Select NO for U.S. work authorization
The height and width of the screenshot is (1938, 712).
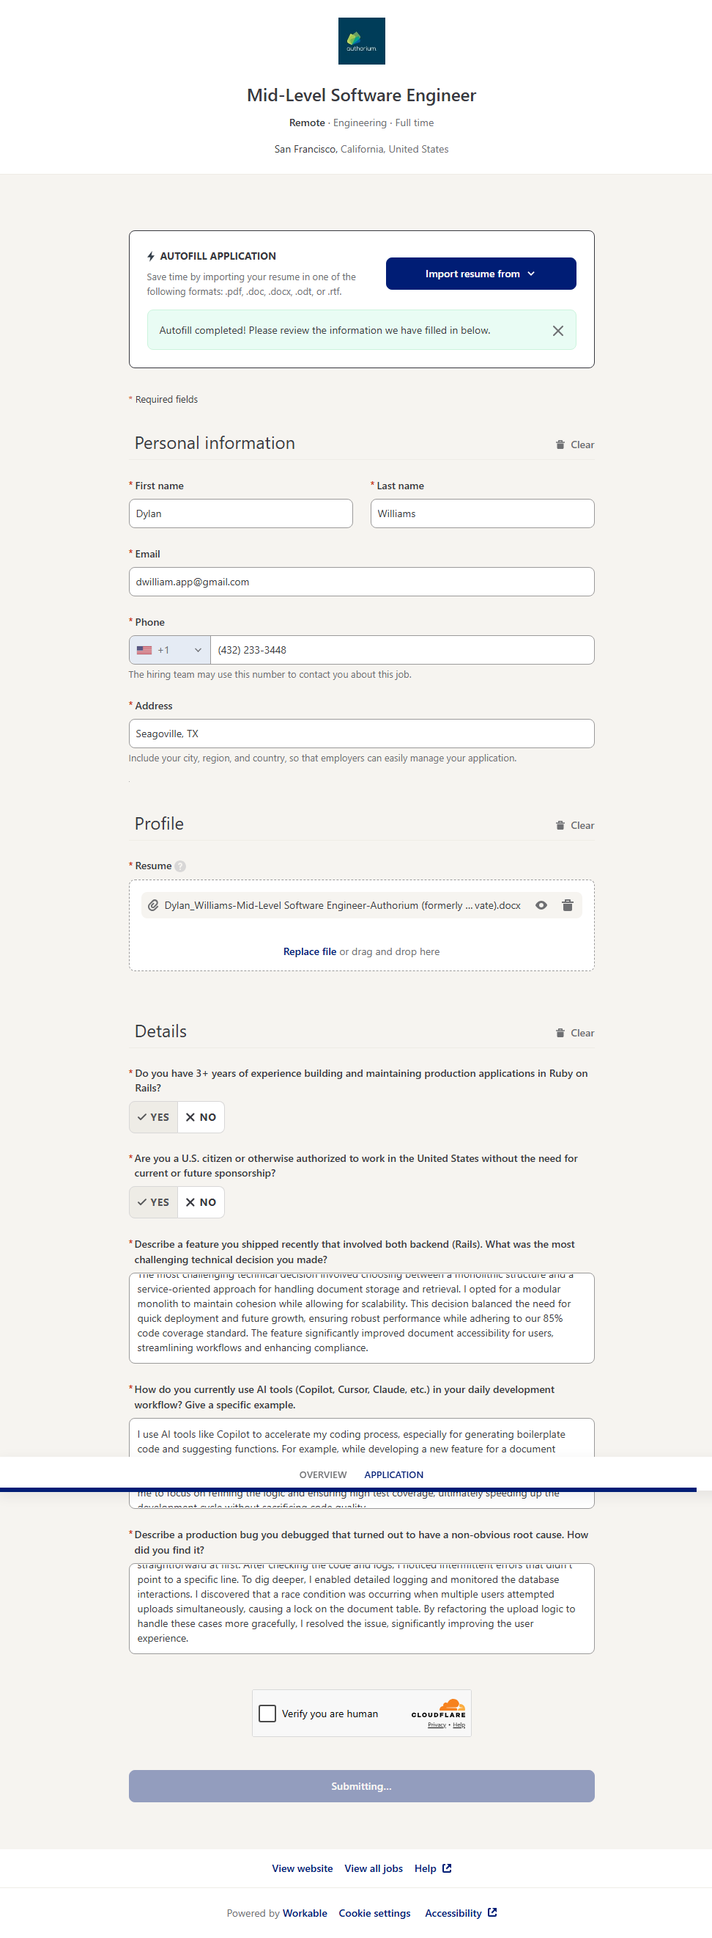[201, 1202]
